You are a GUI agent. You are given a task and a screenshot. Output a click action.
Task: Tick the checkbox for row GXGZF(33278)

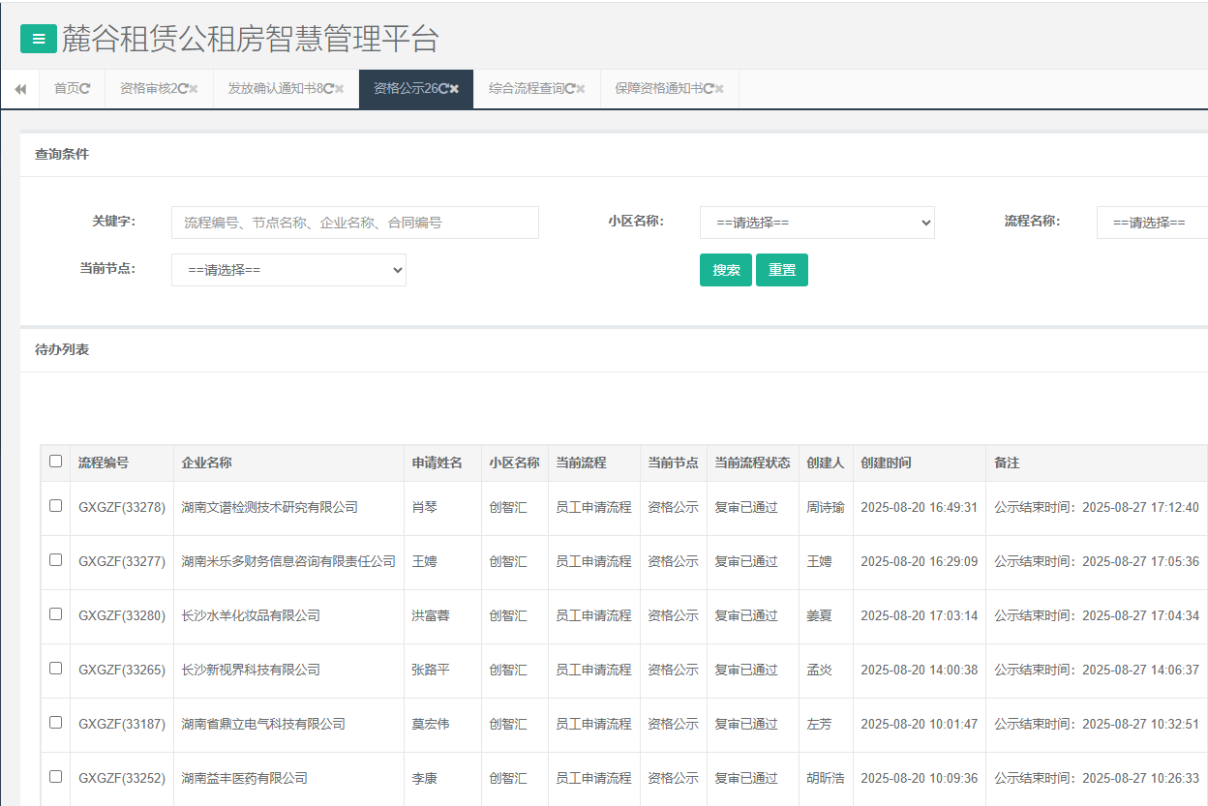coord(55,506)
